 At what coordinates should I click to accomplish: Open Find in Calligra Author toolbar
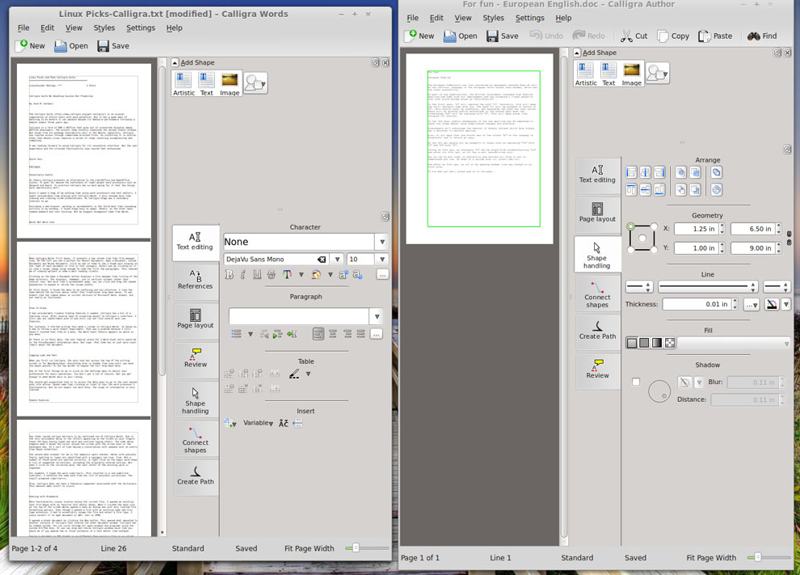click(762, 36)
